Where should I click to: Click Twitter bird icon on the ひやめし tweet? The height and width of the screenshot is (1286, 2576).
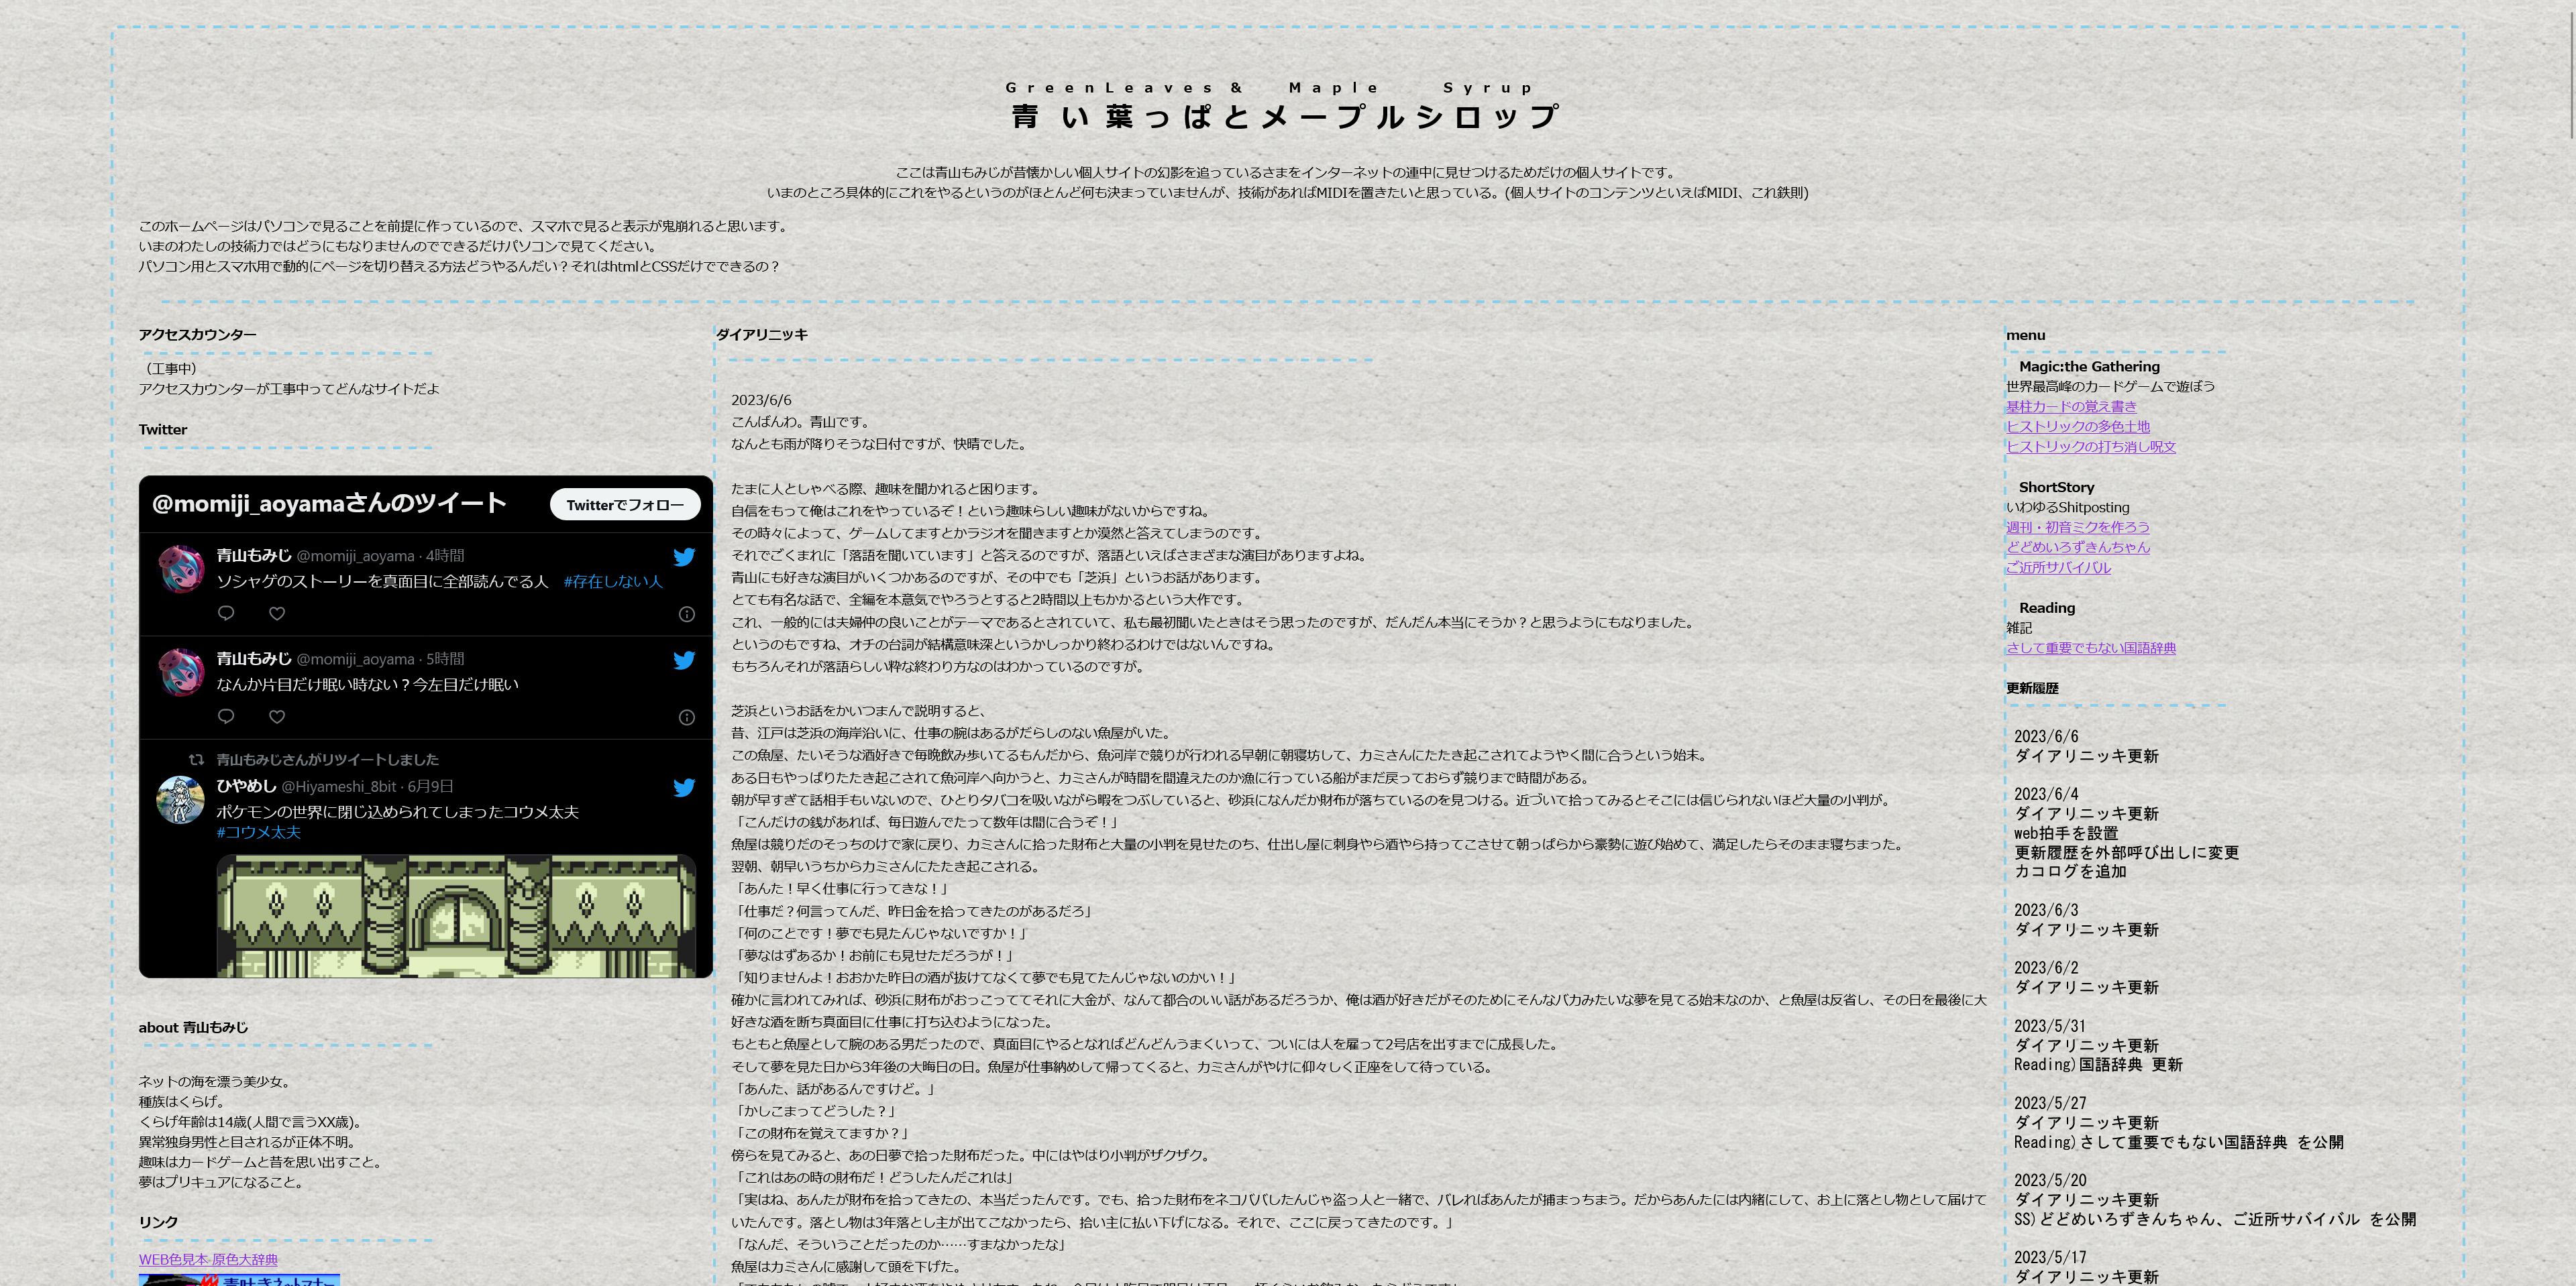pos(684,787)
